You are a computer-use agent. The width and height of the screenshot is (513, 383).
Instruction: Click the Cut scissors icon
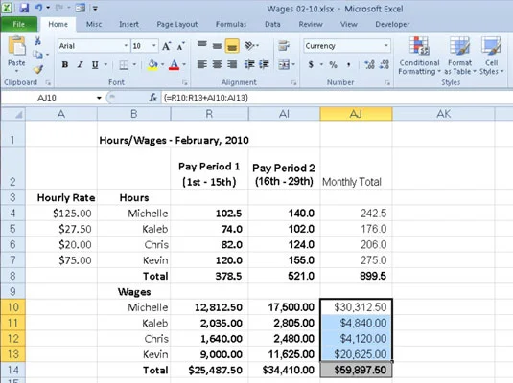[37, 41]
